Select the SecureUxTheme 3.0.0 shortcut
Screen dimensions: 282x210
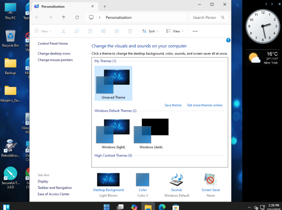pyautogui.click(x=10, y=178)
